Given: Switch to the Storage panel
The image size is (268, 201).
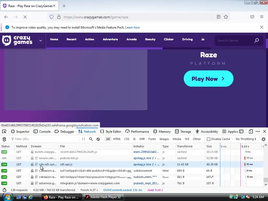Looking at the screenshot, I should pyautogui.click(x=183, y=131).
